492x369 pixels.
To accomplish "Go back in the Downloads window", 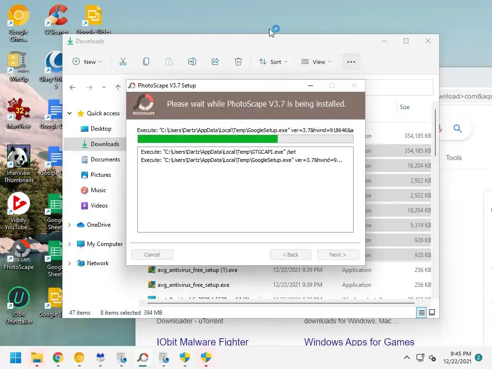I will 73,87.
